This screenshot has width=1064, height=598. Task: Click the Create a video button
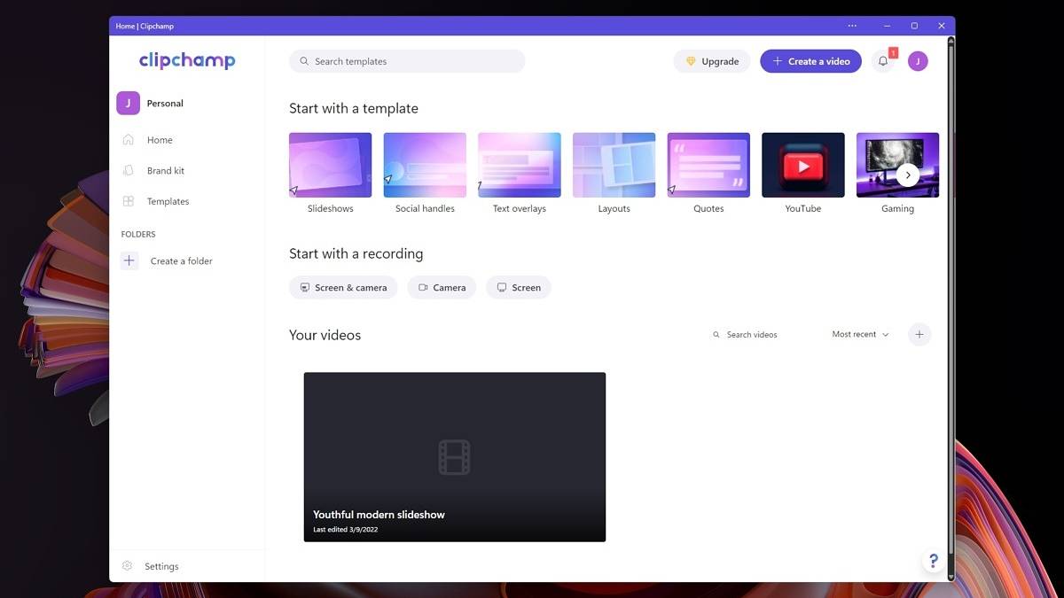[810, 61]
